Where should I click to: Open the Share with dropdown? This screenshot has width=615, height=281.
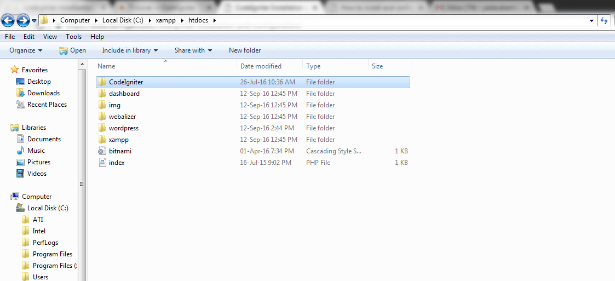tap(193, 50)
